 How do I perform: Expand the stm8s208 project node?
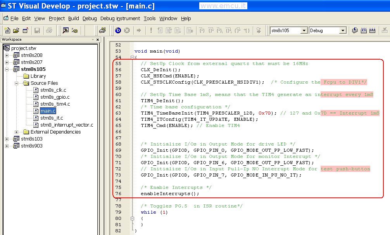pos(7,55)
